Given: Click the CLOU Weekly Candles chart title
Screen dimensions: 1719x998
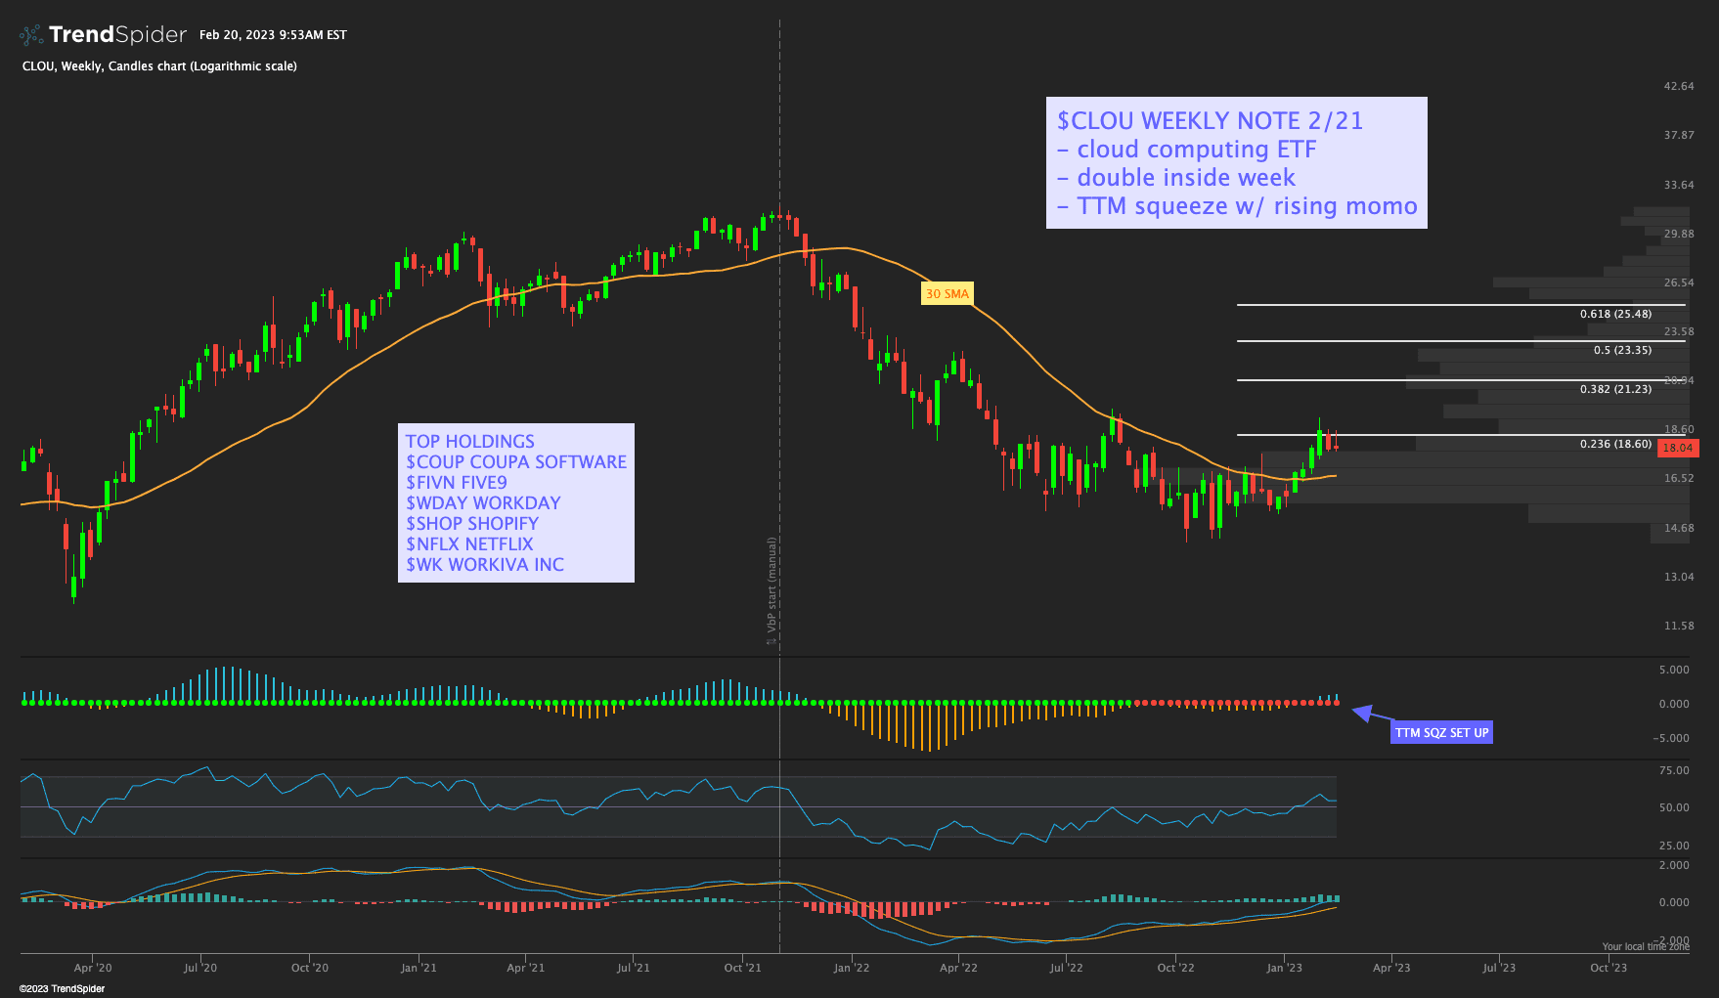Looking at the screenshot, I should tap(159, 66).
